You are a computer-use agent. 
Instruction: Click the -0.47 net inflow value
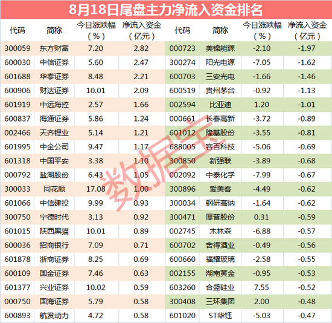click(x=307, y=316)
